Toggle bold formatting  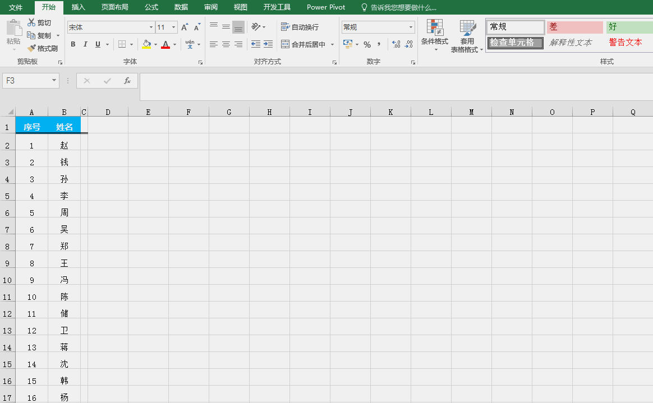[x=73, y=44]
